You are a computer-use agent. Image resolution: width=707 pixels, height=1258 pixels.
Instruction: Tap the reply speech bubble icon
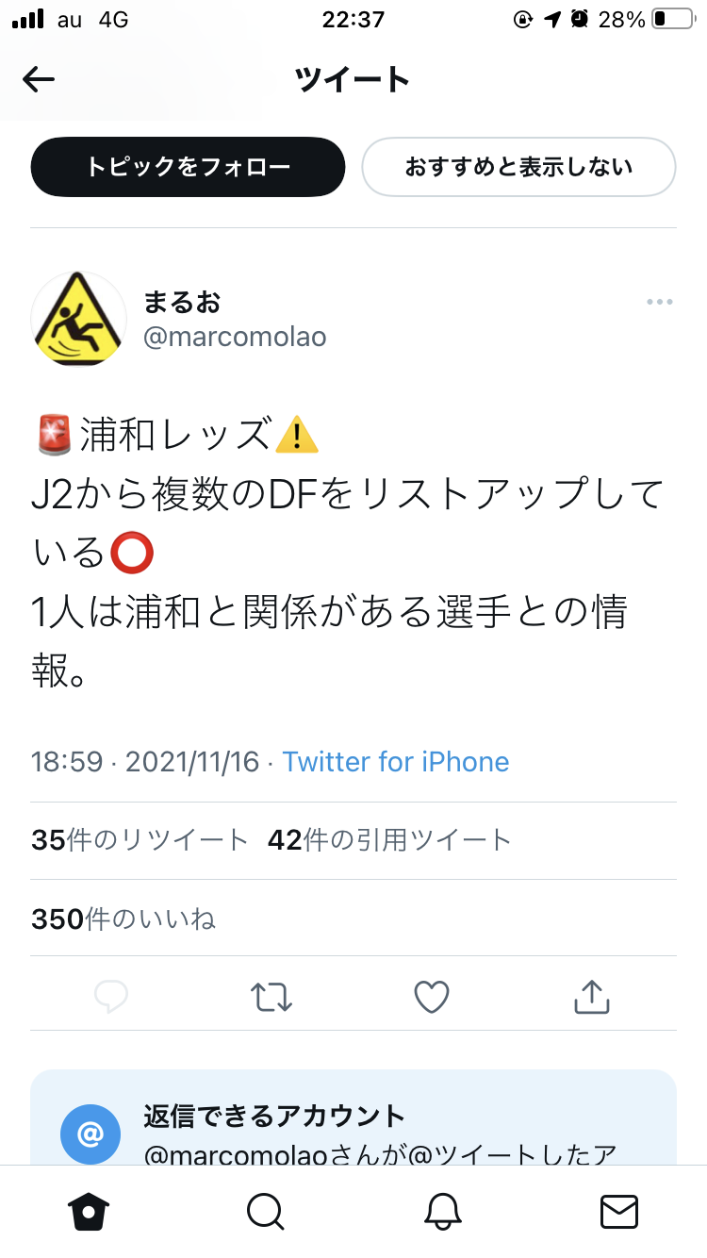111,996
